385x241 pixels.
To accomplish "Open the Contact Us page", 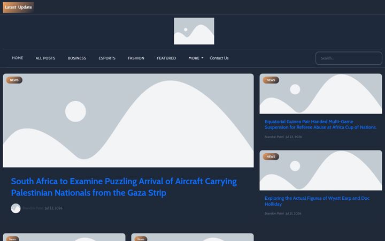I will coord(219,58).
